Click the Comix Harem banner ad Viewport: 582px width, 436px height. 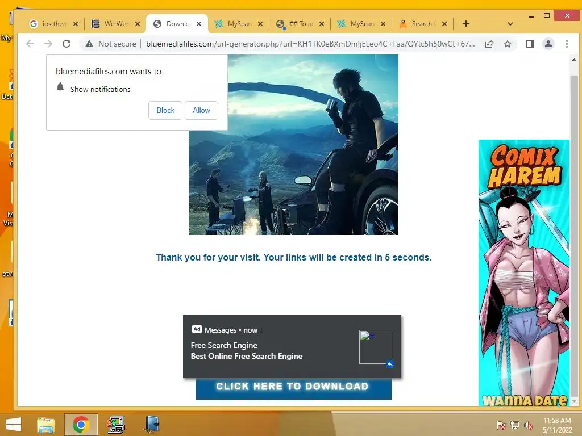[x=523, y=273]
